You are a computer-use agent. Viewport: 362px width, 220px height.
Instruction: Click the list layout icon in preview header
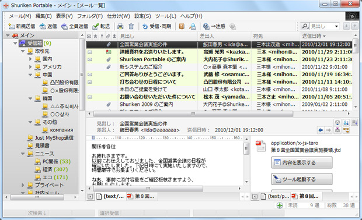(x=354, y=123)
